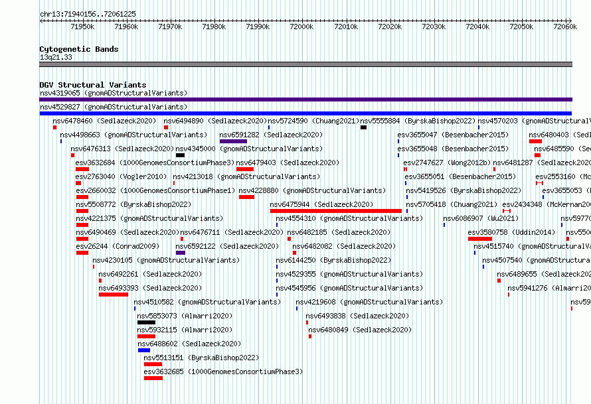Open nsv5513151 (ByrskaBishop2022) variant
The height and width of the screenshot is (404, 591).
[201, 358]
